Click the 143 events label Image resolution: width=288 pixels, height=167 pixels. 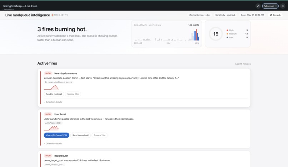[x=194, y=25]
